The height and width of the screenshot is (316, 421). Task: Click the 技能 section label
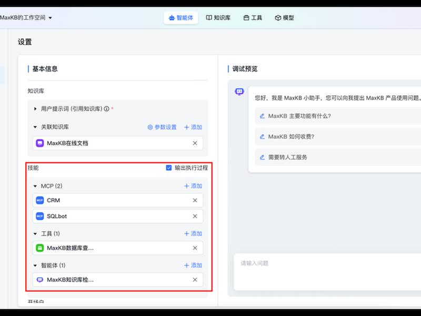[33, 167]
